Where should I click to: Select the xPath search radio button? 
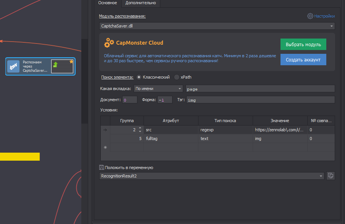pos(176,77)
